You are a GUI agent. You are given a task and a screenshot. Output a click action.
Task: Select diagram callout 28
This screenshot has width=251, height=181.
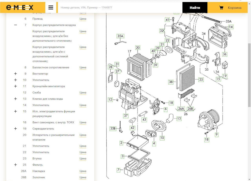pyautogui.click(x=110, y=67)
